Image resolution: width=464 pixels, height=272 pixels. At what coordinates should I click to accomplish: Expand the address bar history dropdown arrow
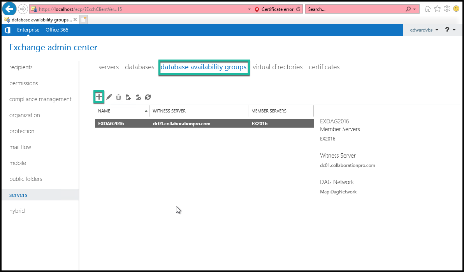coord(249,9)
